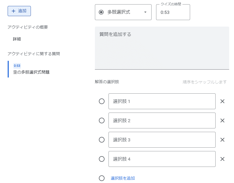Open 詳細 in the activity overview

tap(17, 39)
